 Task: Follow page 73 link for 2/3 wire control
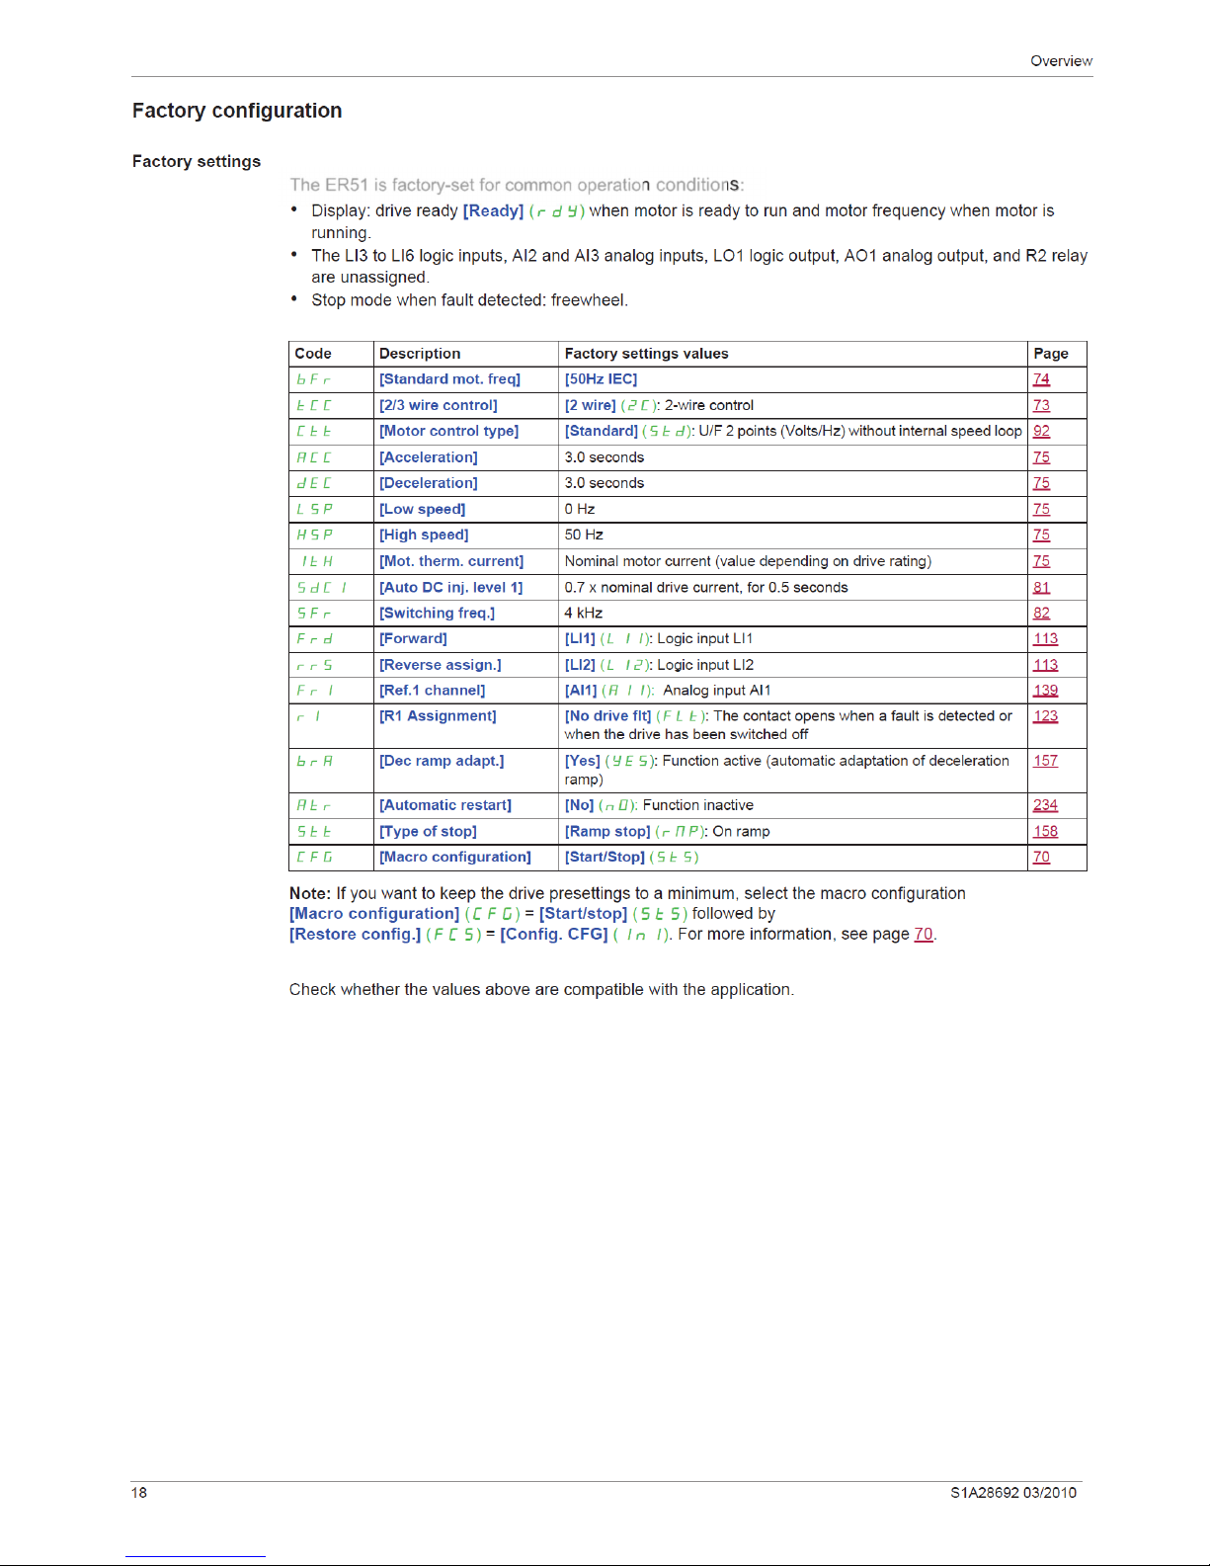pos(1041,405)
